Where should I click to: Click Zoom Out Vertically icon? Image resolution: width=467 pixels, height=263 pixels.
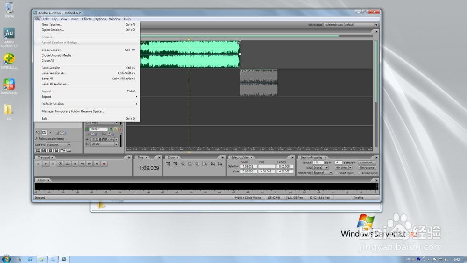[220, 164]
